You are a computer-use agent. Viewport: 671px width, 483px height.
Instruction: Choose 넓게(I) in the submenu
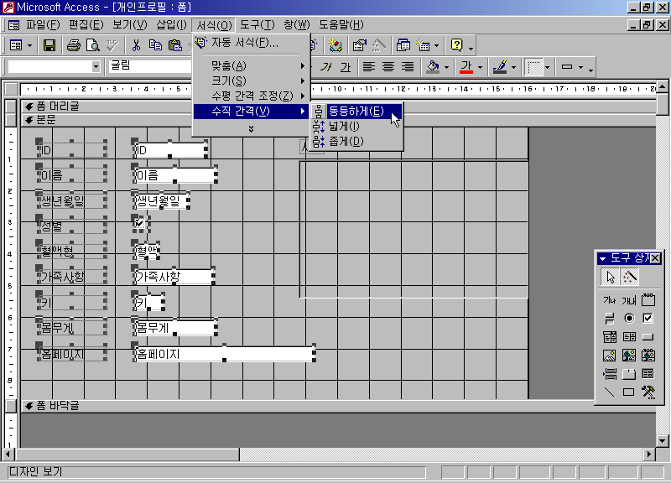click(356, 127)
